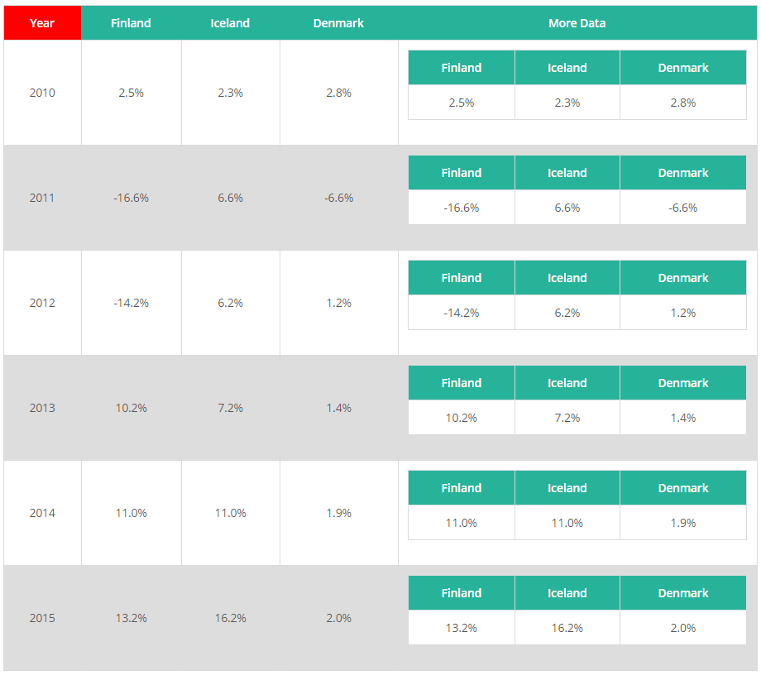Click nested Finland header in 2010 row

[x=462, y=68]
